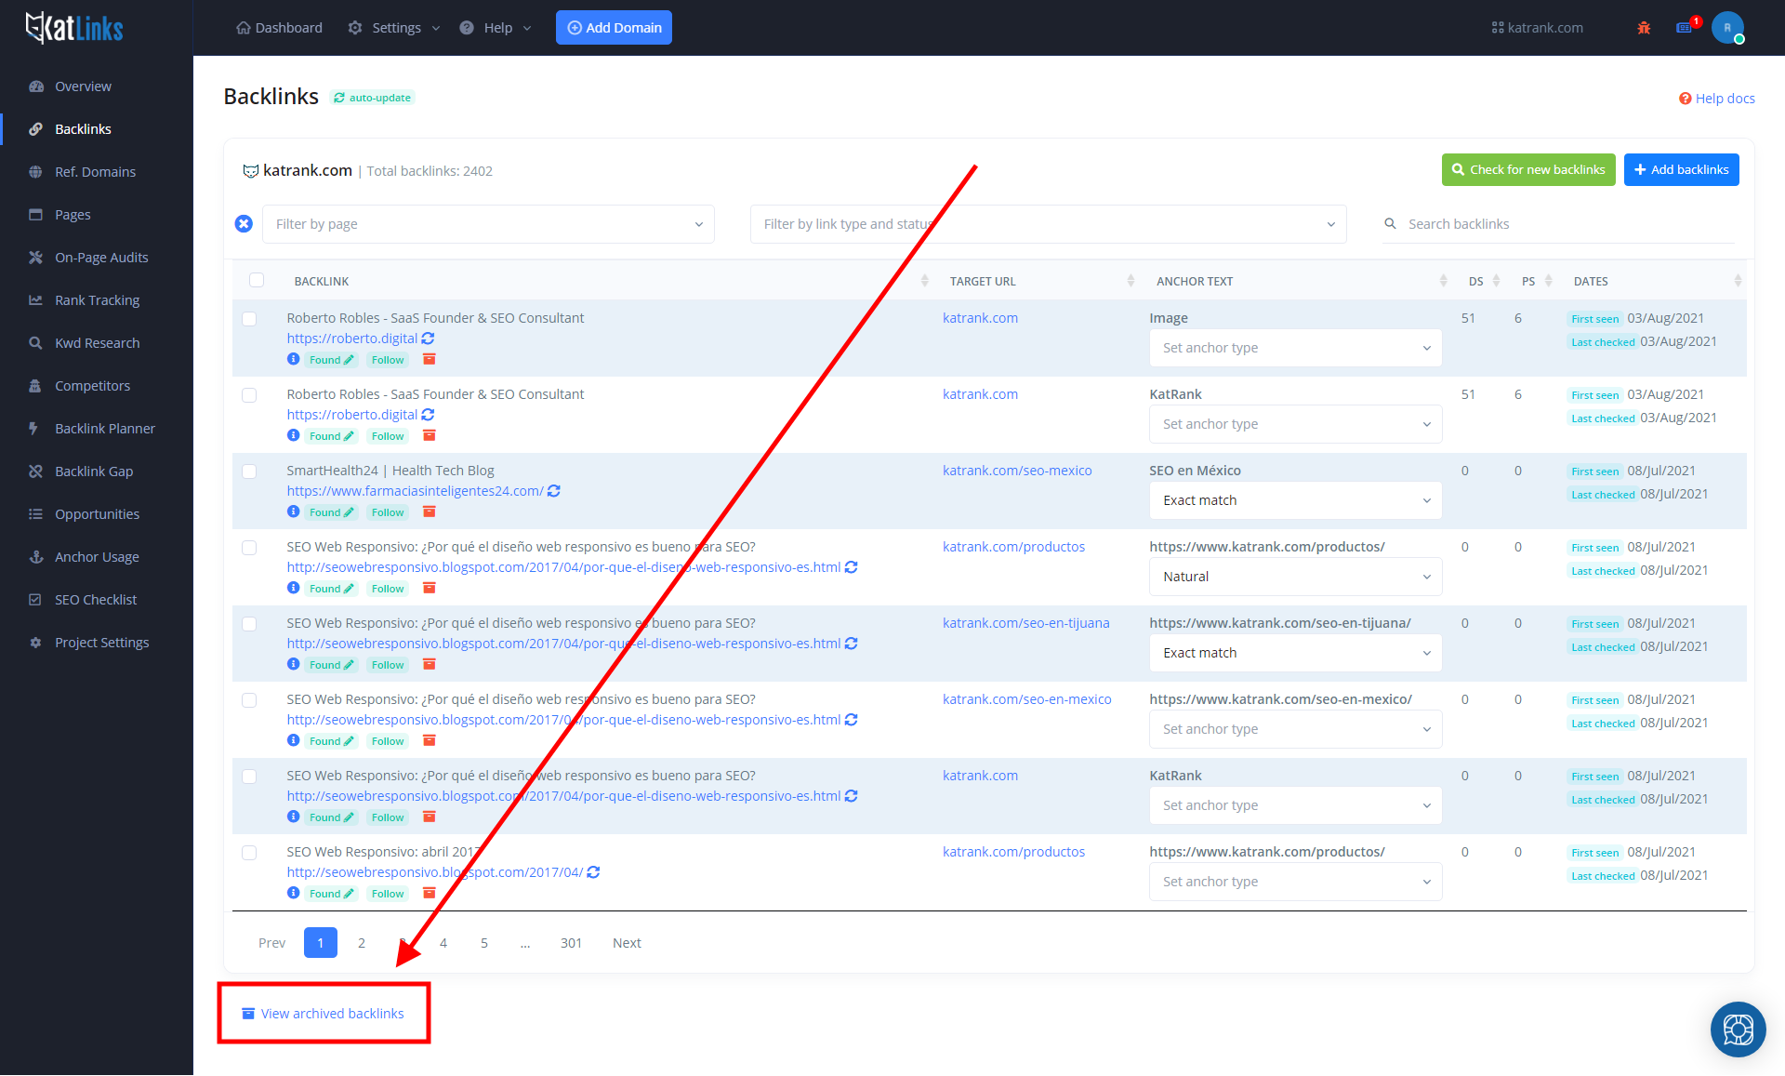
Task: Open anchor type dropdown for SEO en México
Action: [1295, 500]
